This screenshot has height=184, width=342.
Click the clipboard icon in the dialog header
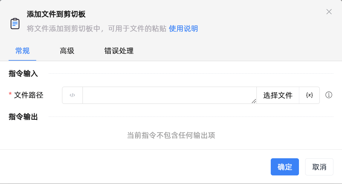click(15, 24)
